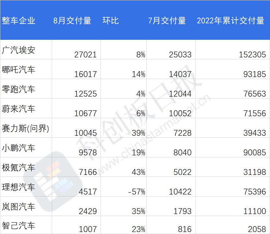
Task: Select the cell showing 7228
Action: pos(182,133)
